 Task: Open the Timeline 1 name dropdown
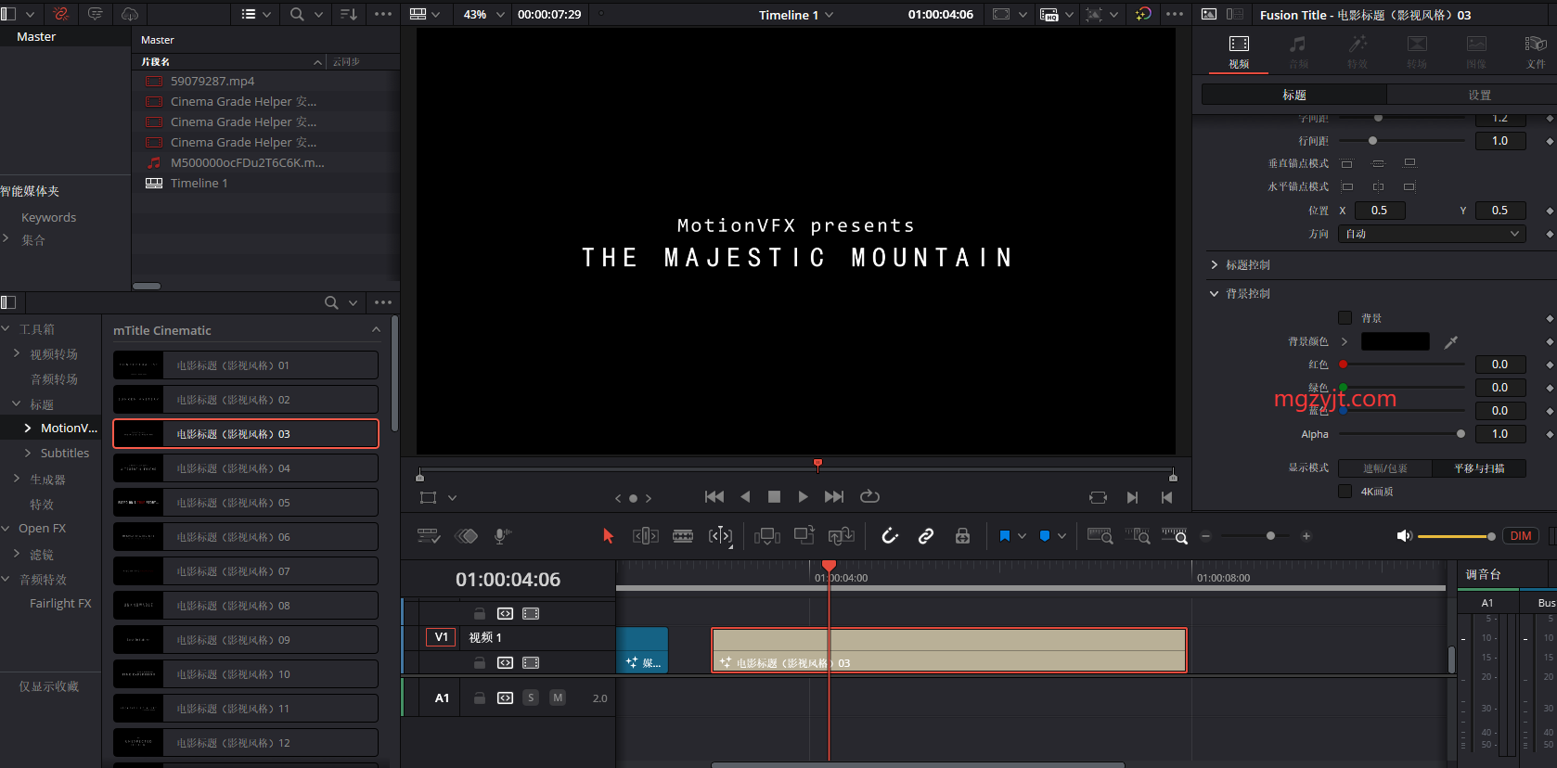(x=796, y=15)
